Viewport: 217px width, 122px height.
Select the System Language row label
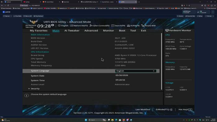pyautogui.click(x=40, y=71)
